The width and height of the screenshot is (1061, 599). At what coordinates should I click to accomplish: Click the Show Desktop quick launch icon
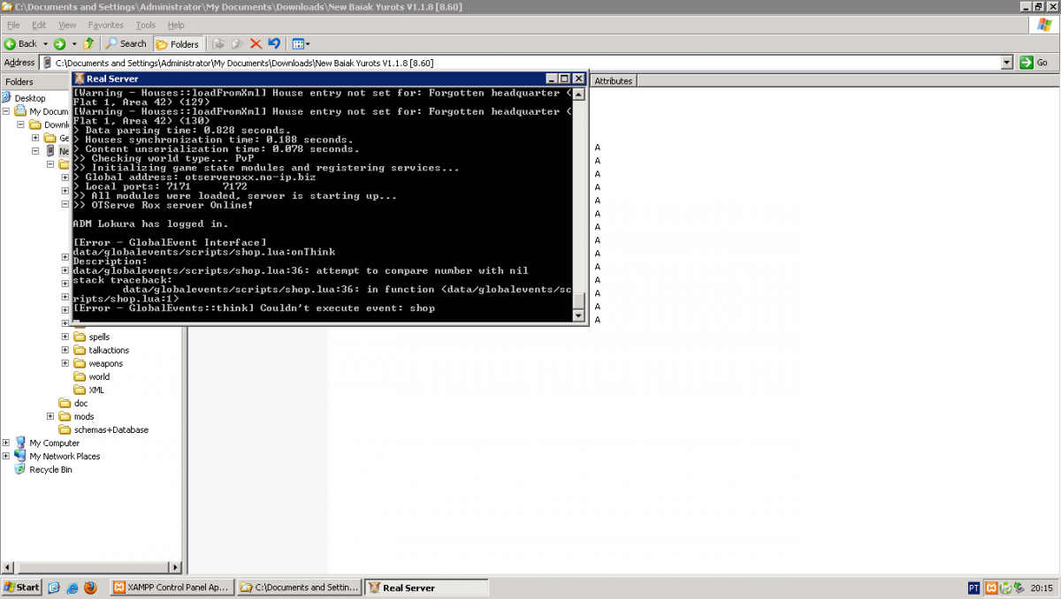[x=55, y=587]
